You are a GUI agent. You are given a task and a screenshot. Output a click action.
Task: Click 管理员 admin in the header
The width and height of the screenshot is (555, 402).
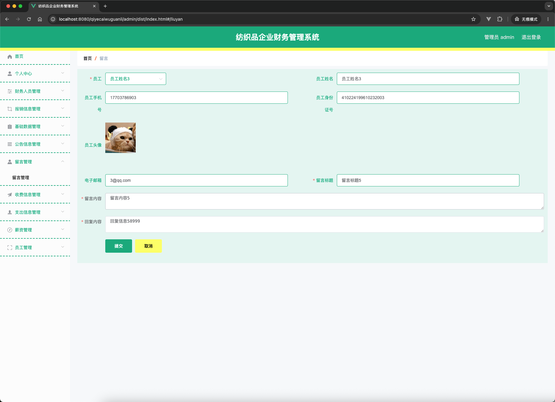tap(499, 37)
